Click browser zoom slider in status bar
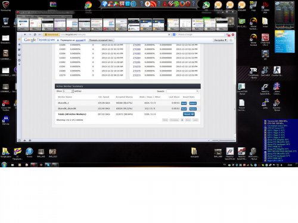 pos(223,140)
